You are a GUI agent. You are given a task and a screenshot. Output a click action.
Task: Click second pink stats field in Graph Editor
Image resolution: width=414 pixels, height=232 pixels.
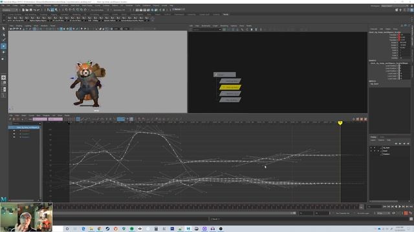56,119
